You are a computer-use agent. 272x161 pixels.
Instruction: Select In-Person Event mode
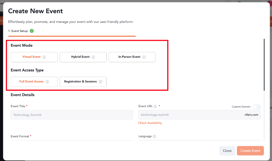click(132, 57)
